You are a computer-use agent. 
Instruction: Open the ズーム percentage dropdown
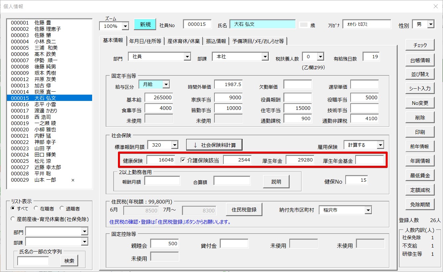(x=125, y=26)
